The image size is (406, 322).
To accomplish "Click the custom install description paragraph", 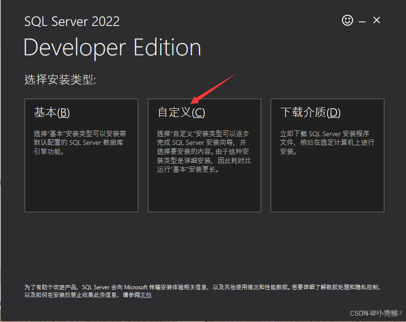I will [x=204, y=152].
